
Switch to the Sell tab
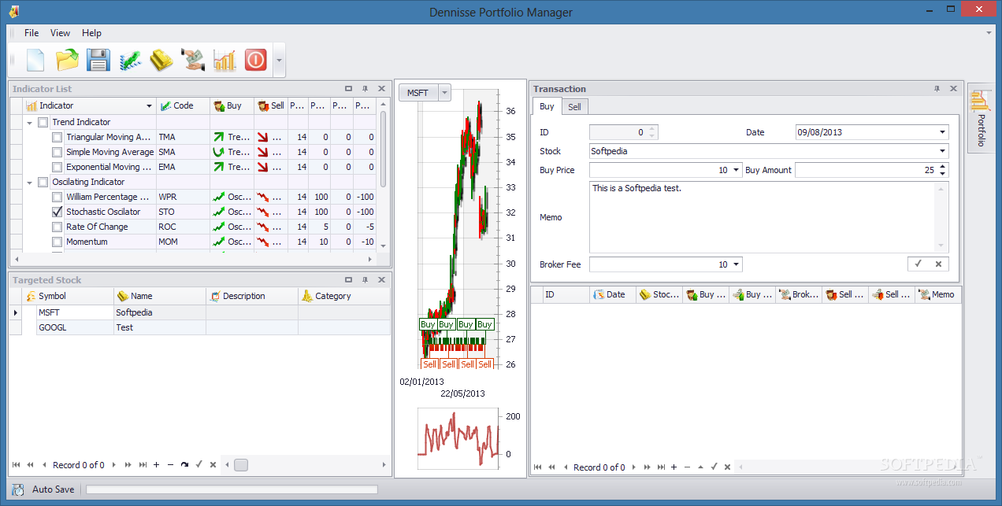tap(574, 107)
